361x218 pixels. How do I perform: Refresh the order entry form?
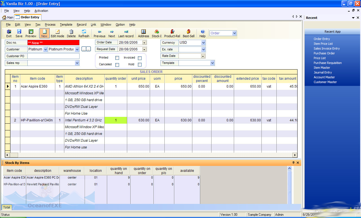coord(84,33)
